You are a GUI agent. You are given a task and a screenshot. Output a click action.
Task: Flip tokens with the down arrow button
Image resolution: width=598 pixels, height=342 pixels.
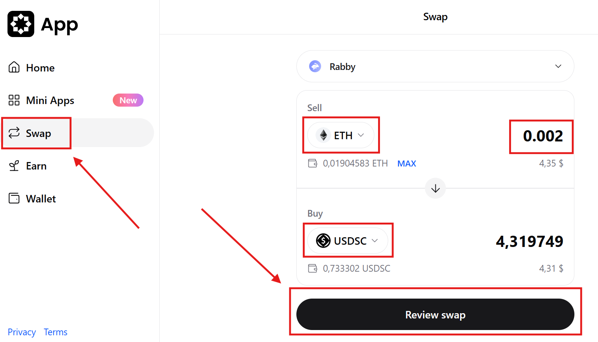(x=435, y=188)
